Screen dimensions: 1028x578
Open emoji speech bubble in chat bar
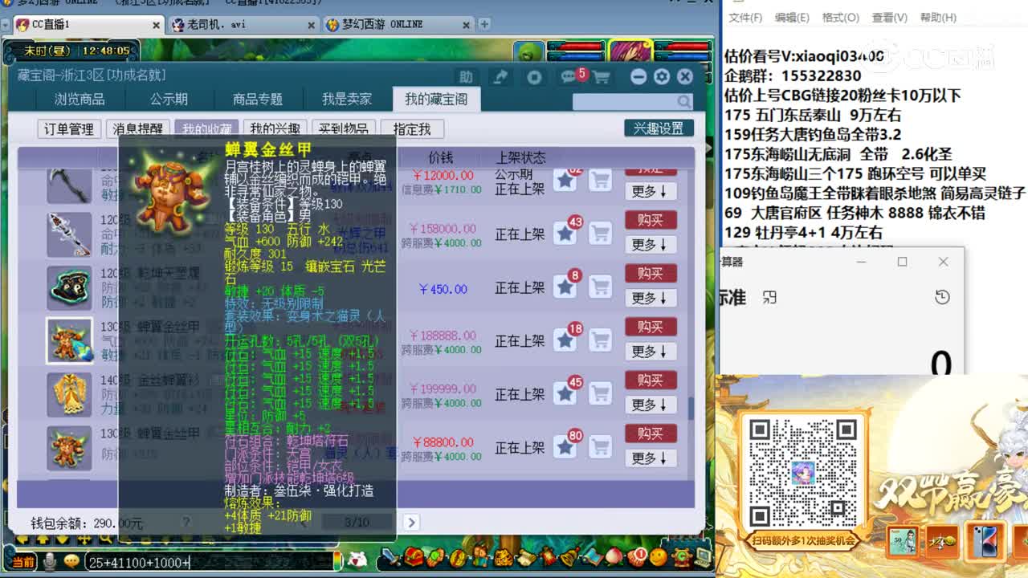[x=71, y=561]
